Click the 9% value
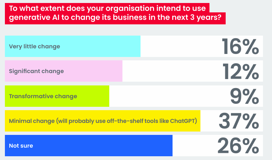 coord(244,96)
